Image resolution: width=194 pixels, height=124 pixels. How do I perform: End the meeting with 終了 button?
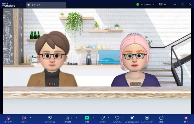point(186,118)
